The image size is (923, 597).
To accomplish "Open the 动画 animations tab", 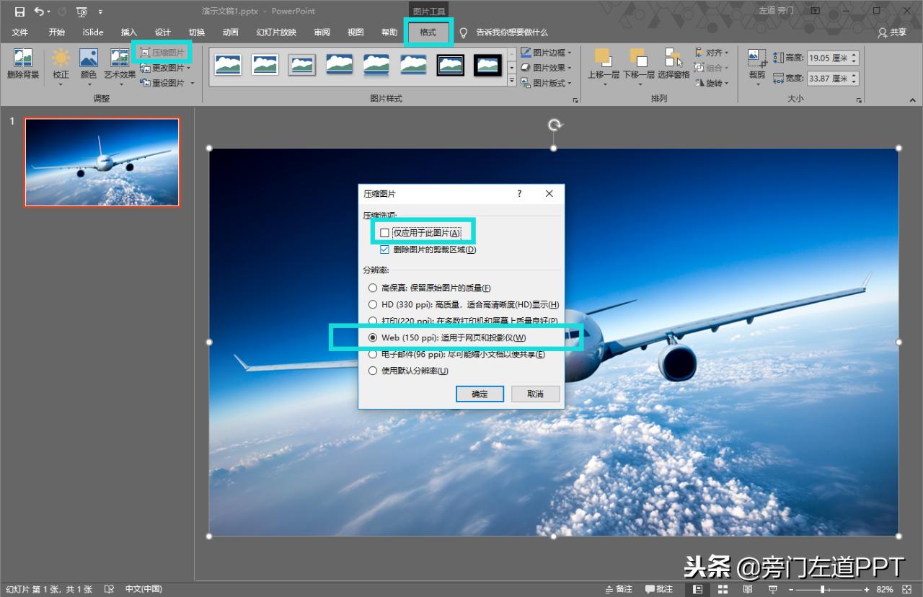I will [x=231, y=32].
